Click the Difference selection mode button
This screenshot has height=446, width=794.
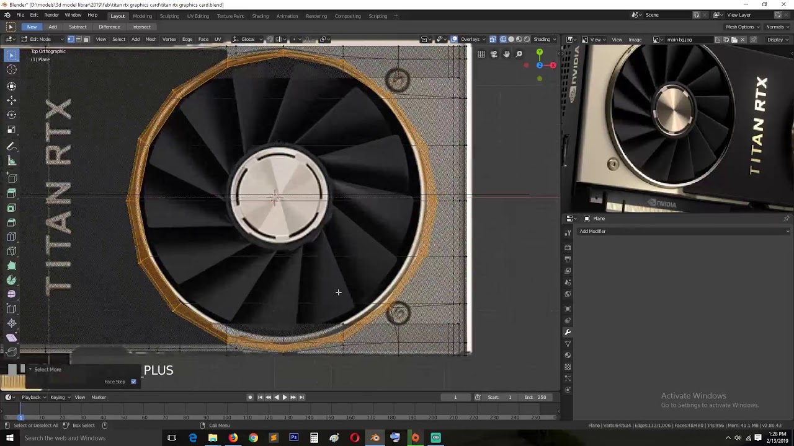[x=109, y=27]
